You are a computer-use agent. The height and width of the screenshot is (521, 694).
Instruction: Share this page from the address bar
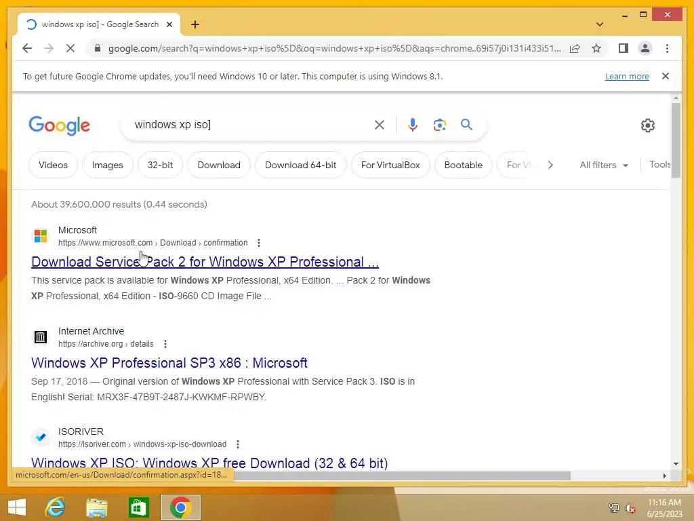(575, 48)
